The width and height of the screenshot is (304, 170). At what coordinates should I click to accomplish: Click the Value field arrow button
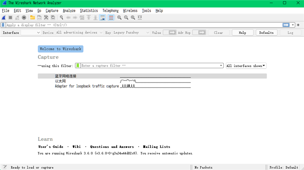tap(172, 32)
